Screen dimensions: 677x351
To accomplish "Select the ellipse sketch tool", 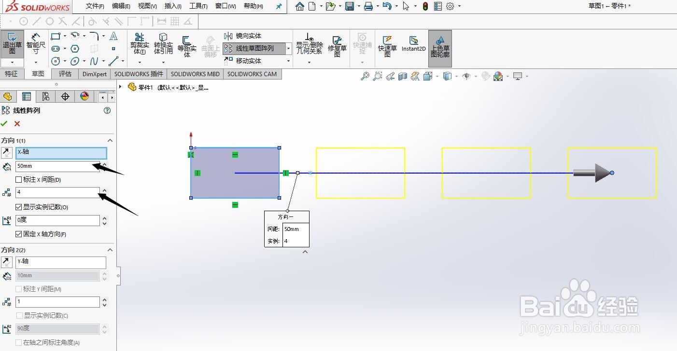I will coord(75,61).
